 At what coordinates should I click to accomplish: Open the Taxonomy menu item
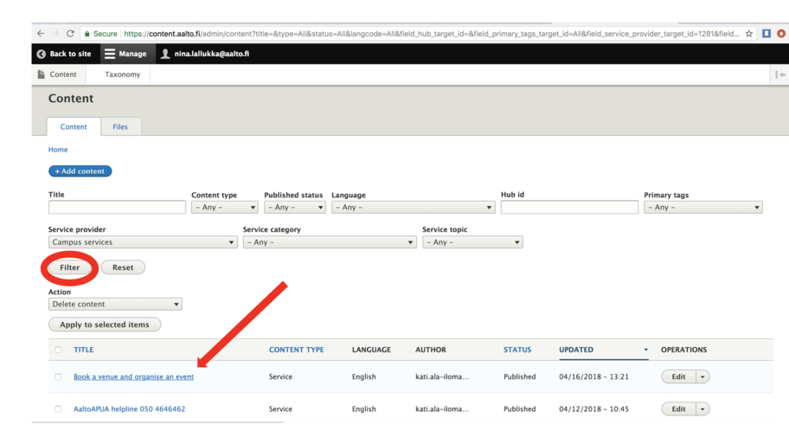click(x=122, y=74)
